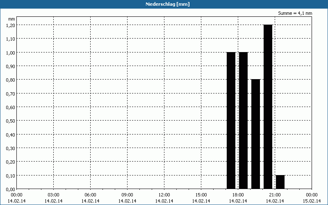Screen dimensions: 328x205
Task: Click the 18:00 time axis label
Action: [x=238, y=195]
